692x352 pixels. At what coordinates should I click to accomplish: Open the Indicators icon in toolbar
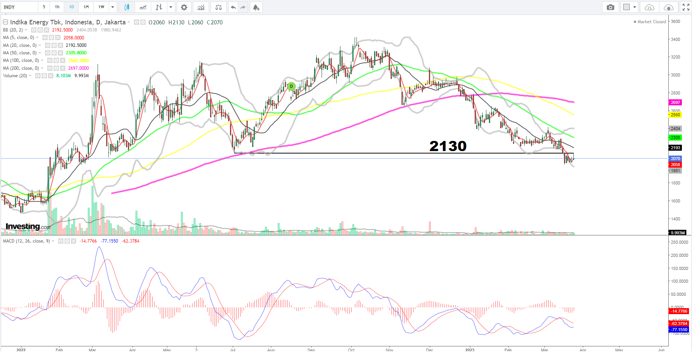click(x=201, y=7)
